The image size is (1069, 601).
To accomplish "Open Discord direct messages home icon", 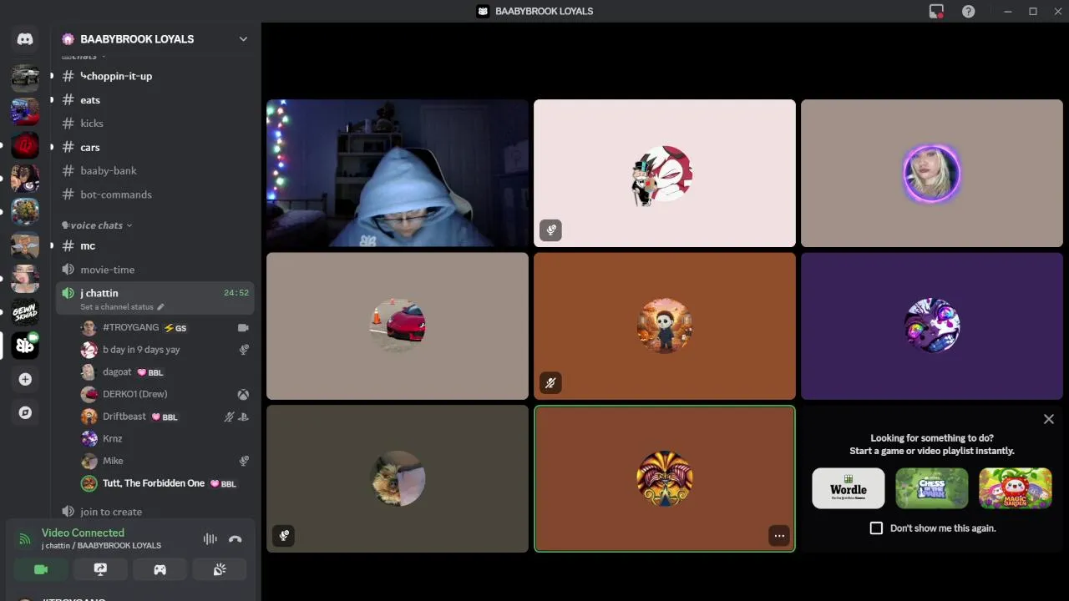I will click(x=25, y=39).
